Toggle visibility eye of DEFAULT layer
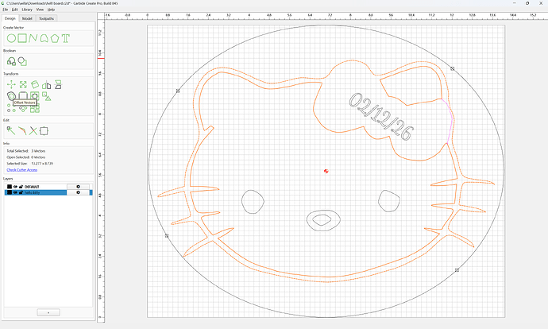The width and height of the screenshot is (548, 329). [x=15, y=187]
